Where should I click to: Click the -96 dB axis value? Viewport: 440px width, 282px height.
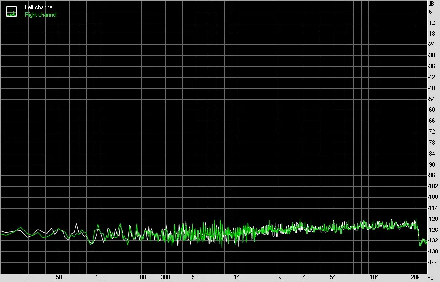(x=431, y=175)
